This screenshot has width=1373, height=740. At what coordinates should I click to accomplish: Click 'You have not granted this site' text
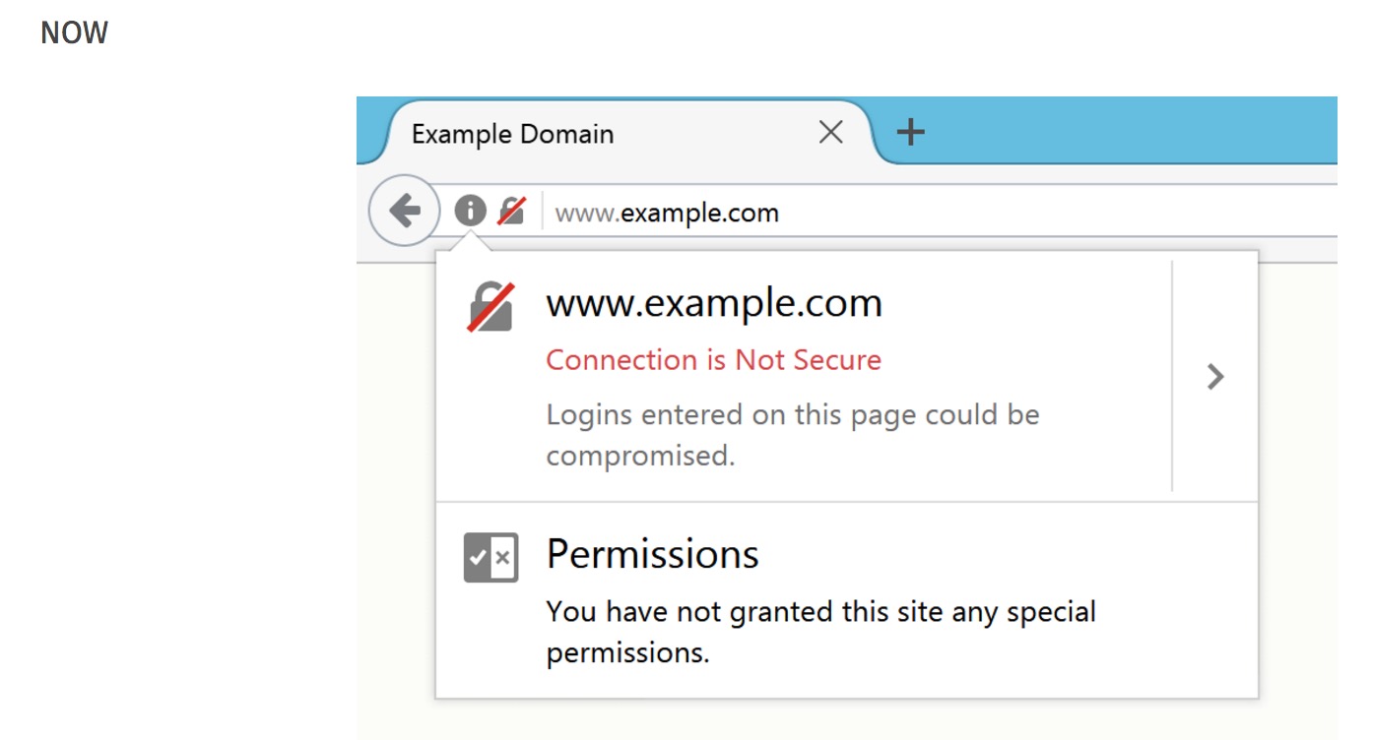pyautogui.click(x=820, y=612)
